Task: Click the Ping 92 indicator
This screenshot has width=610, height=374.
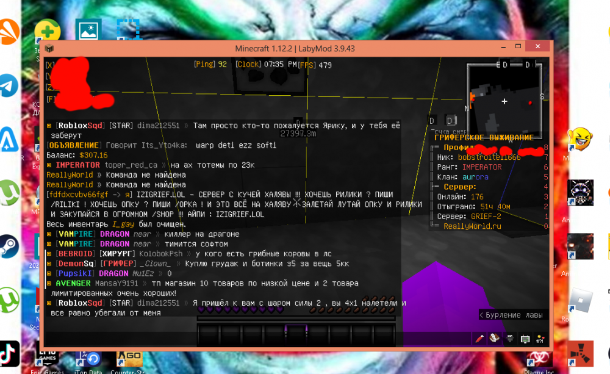Action: point(210,64)
